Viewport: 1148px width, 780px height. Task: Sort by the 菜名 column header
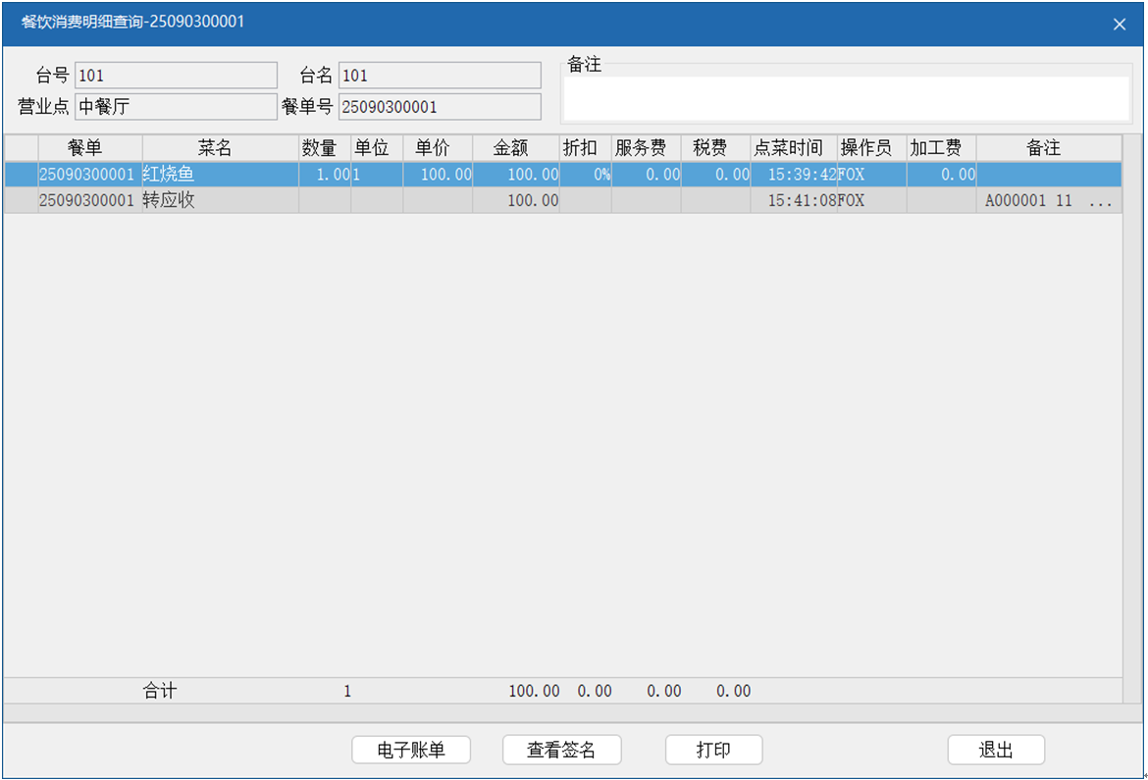click(215, 148)
